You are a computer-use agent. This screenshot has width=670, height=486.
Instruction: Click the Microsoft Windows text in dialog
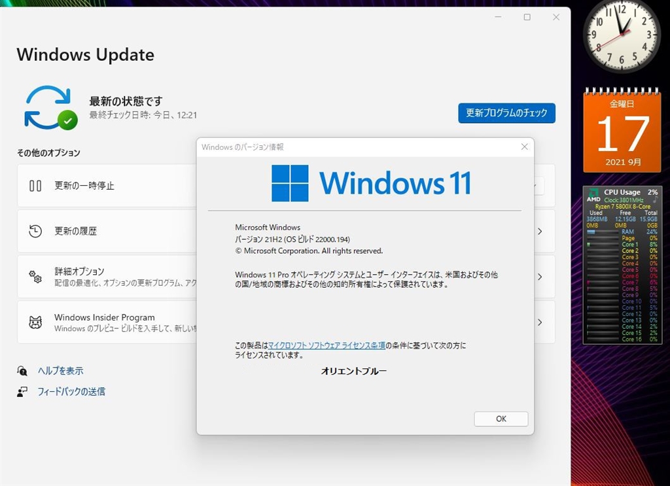(x=268, y=228)
